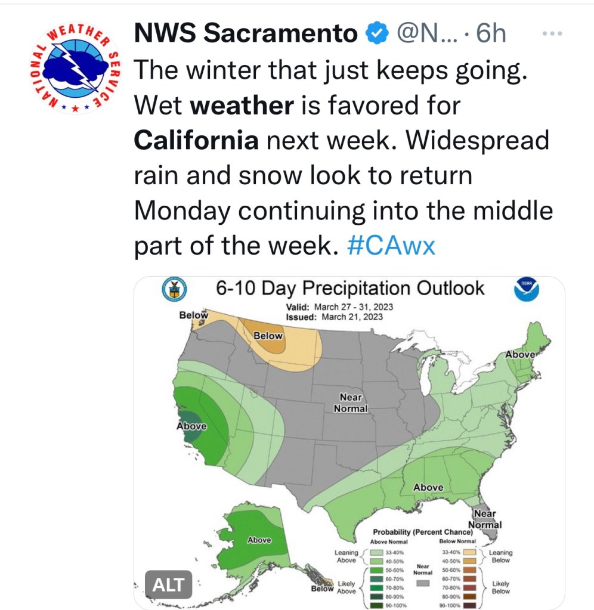Viewport: 594px width, 610px height.
Task: Show the ALT image description badge
Action: click(x=169, y=585)
